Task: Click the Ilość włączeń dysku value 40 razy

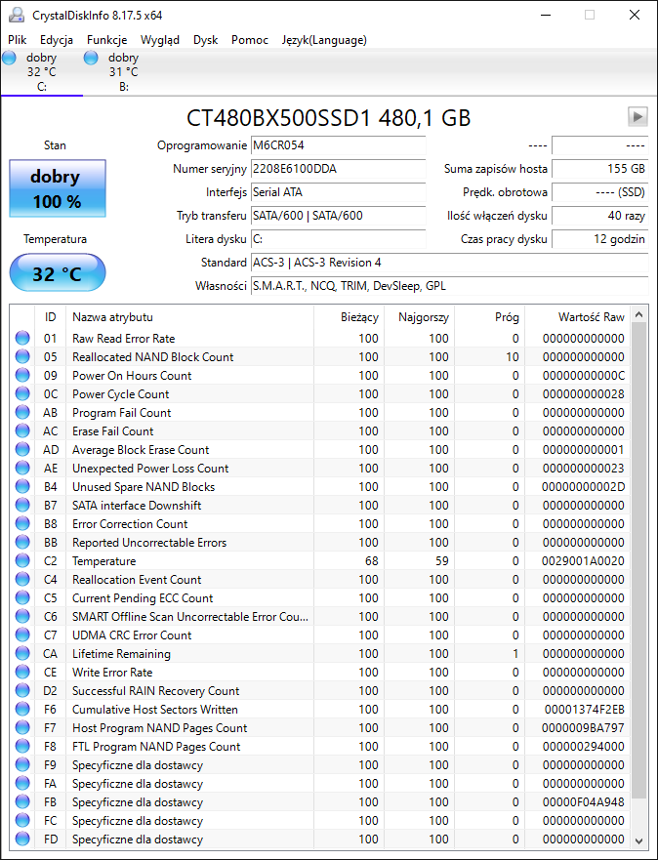Action: [x=599, y=216]
